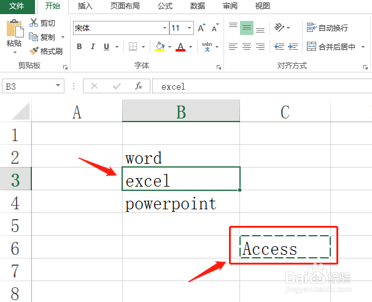Open Name Box dropdown B3

point(58,85)
